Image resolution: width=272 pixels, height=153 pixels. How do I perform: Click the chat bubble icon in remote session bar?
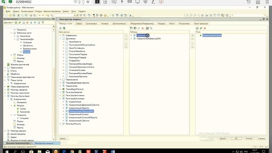point(114,2)
